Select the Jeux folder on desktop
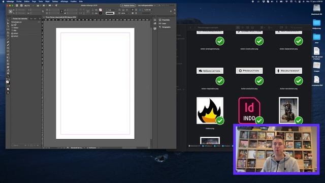325x183 pixels. tap(316, 39)
